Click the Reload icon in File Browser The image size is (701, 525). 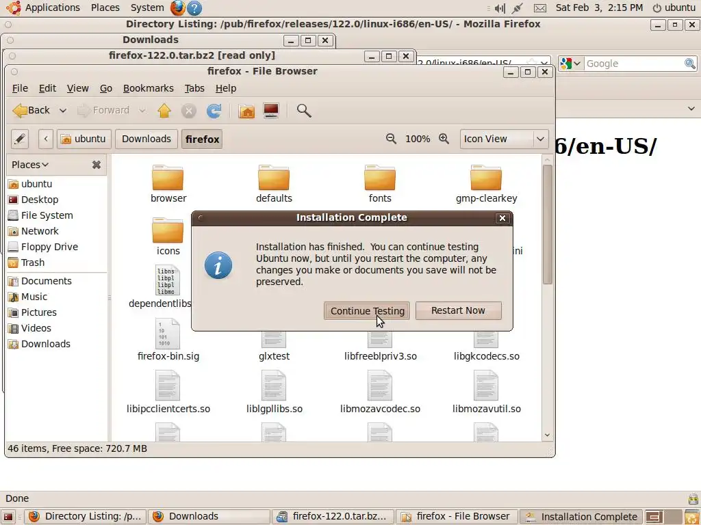click(x=214, y=111)
